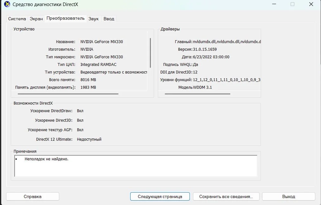Click Ускорение текстур AGP status Вкл
The width and height of the screenshot is (321, 205).
(x=80, y=130)
